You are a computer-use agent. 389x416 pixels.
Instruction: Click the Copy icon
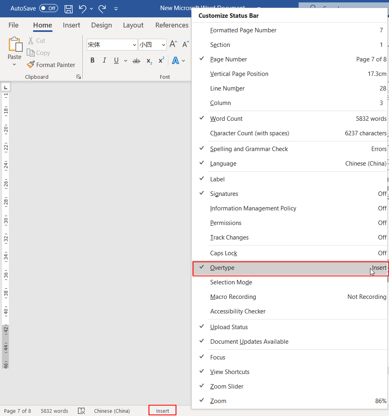pyautogui.click(x=31, y=53)
